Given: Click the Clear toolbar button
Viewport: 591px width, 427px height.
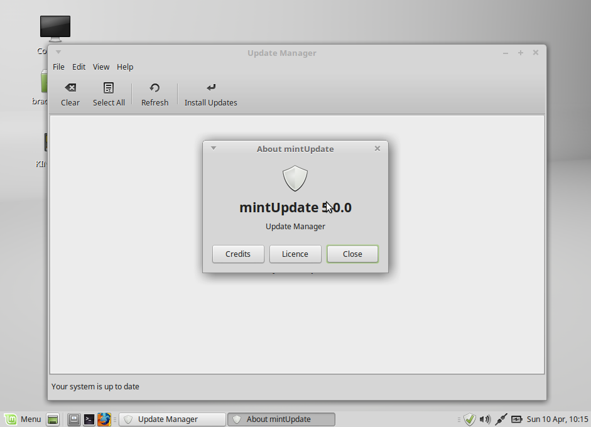Looking at the screenshot, I should pos(70,95).
